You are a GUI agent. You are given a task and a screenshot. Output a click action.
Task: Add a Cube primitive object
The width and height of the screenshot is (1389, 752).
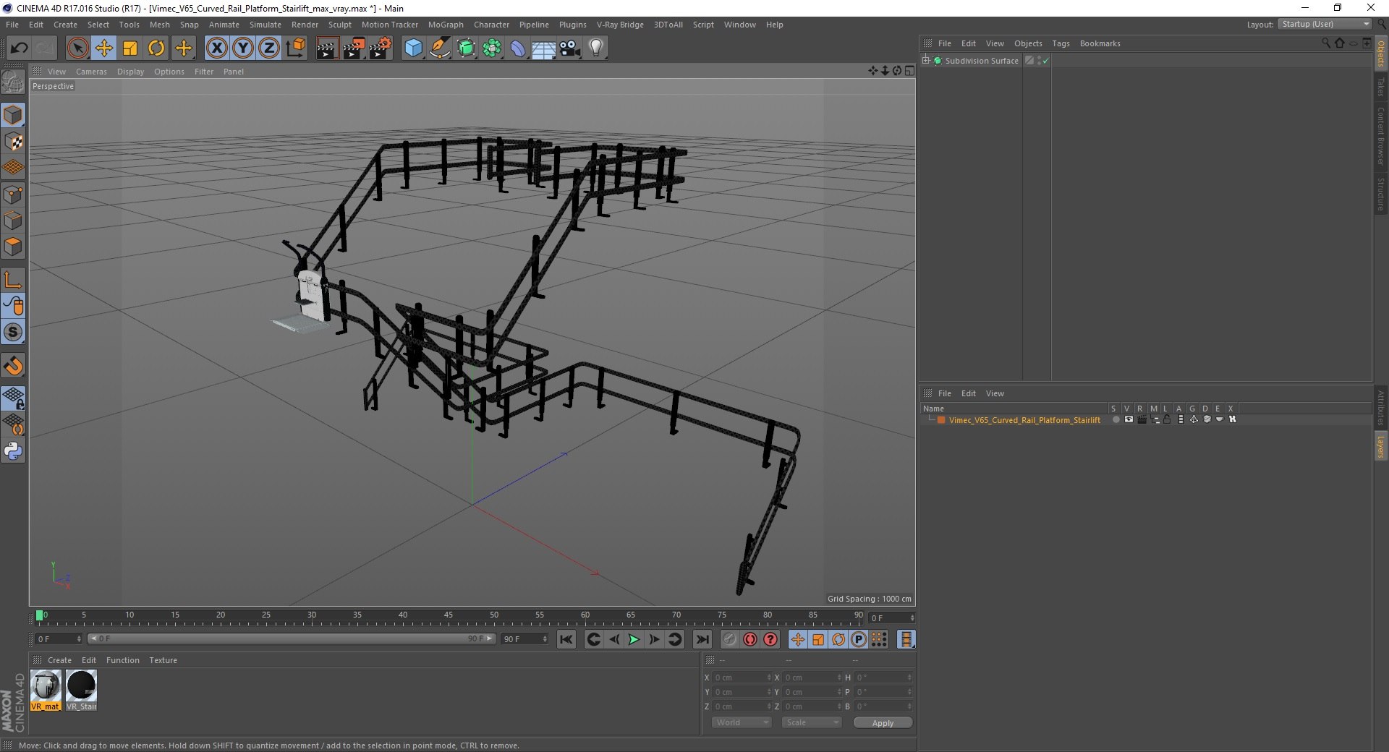click(413, 48)
